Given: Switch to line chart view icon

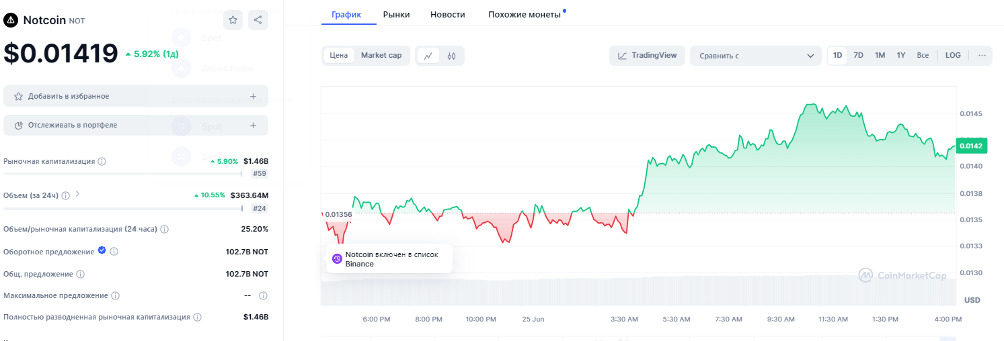Looking at the screenshot, I should [x=428, y=56].
